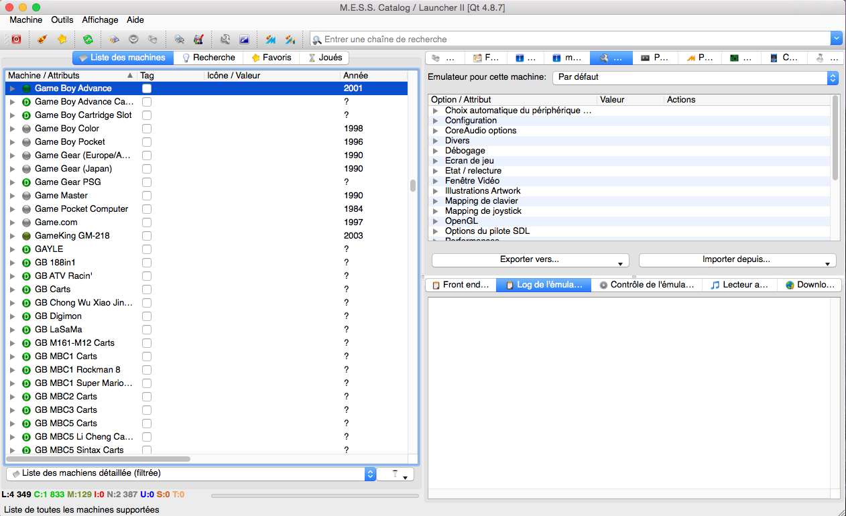Click the blue M emulator options toolbar icon
The width and height of the screenshot is (846, 516).
(x=271, y=39)
